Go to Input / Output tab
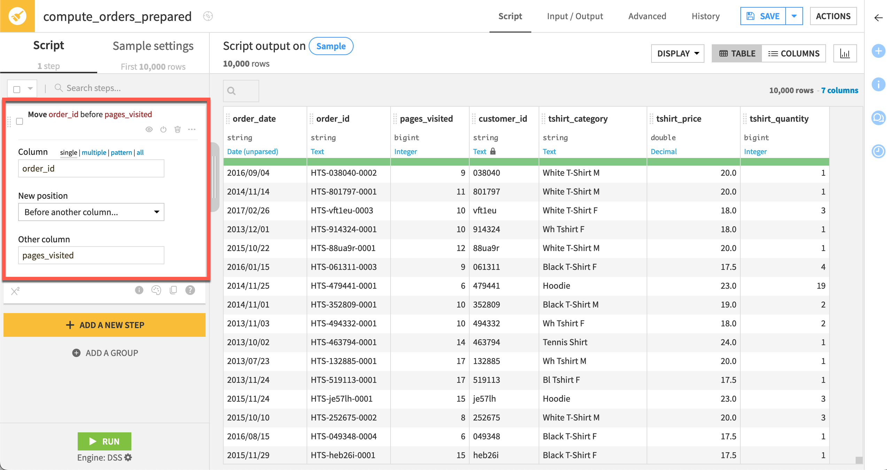 [575, 16]
